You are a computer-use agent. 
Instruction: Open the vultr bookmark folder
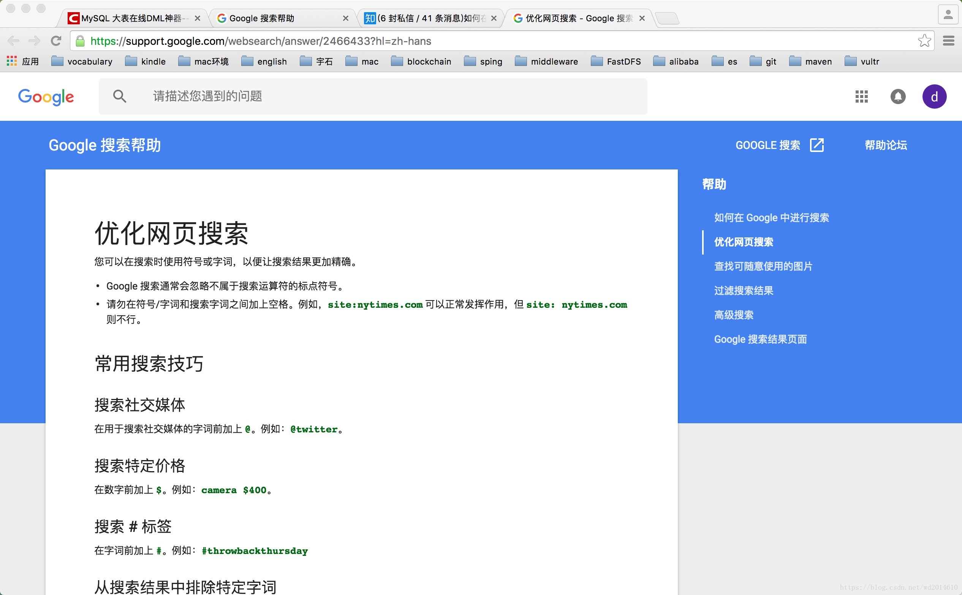tap(862, 62)
